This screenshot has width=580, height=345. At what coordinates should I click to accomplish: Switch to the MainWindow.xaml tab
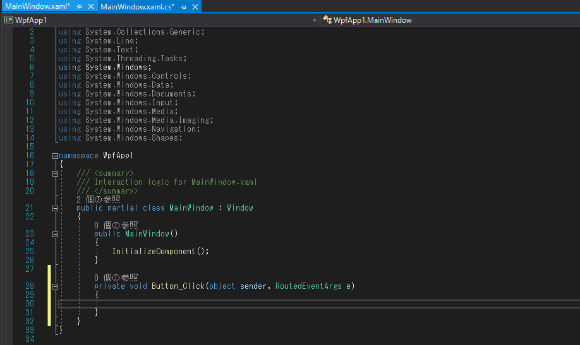click(x=37, y=6)
